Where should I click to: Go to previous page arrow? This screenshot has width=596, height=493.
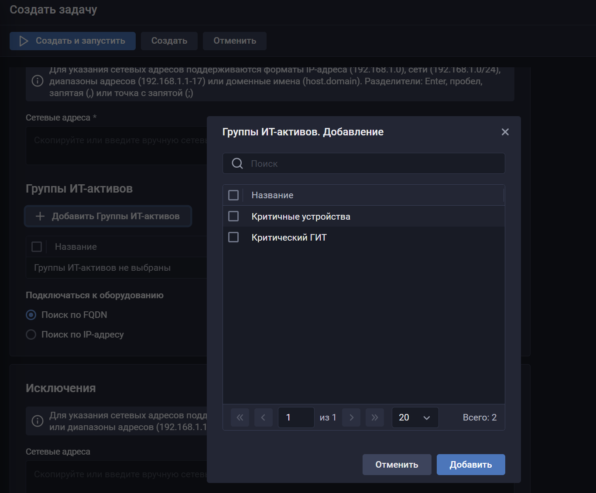(263, 417)
